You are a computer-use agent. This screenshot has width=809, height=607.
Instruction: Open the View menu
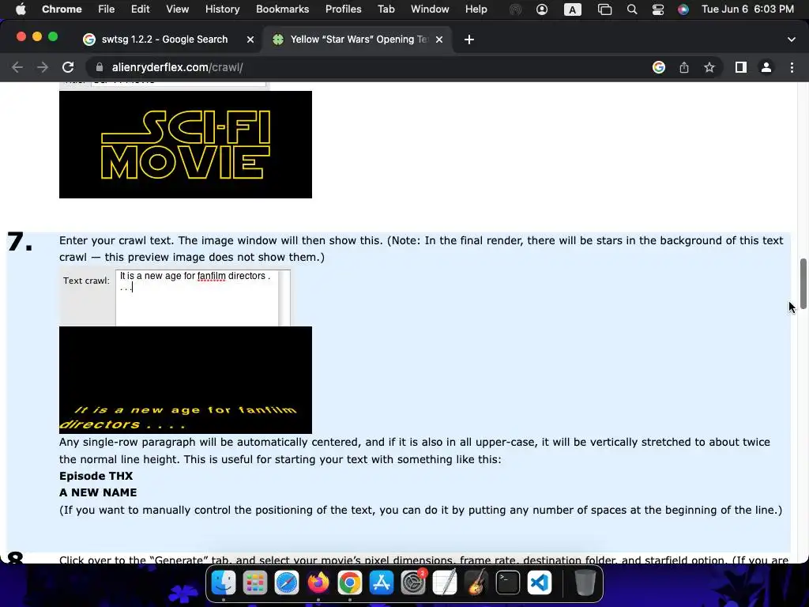177,9
